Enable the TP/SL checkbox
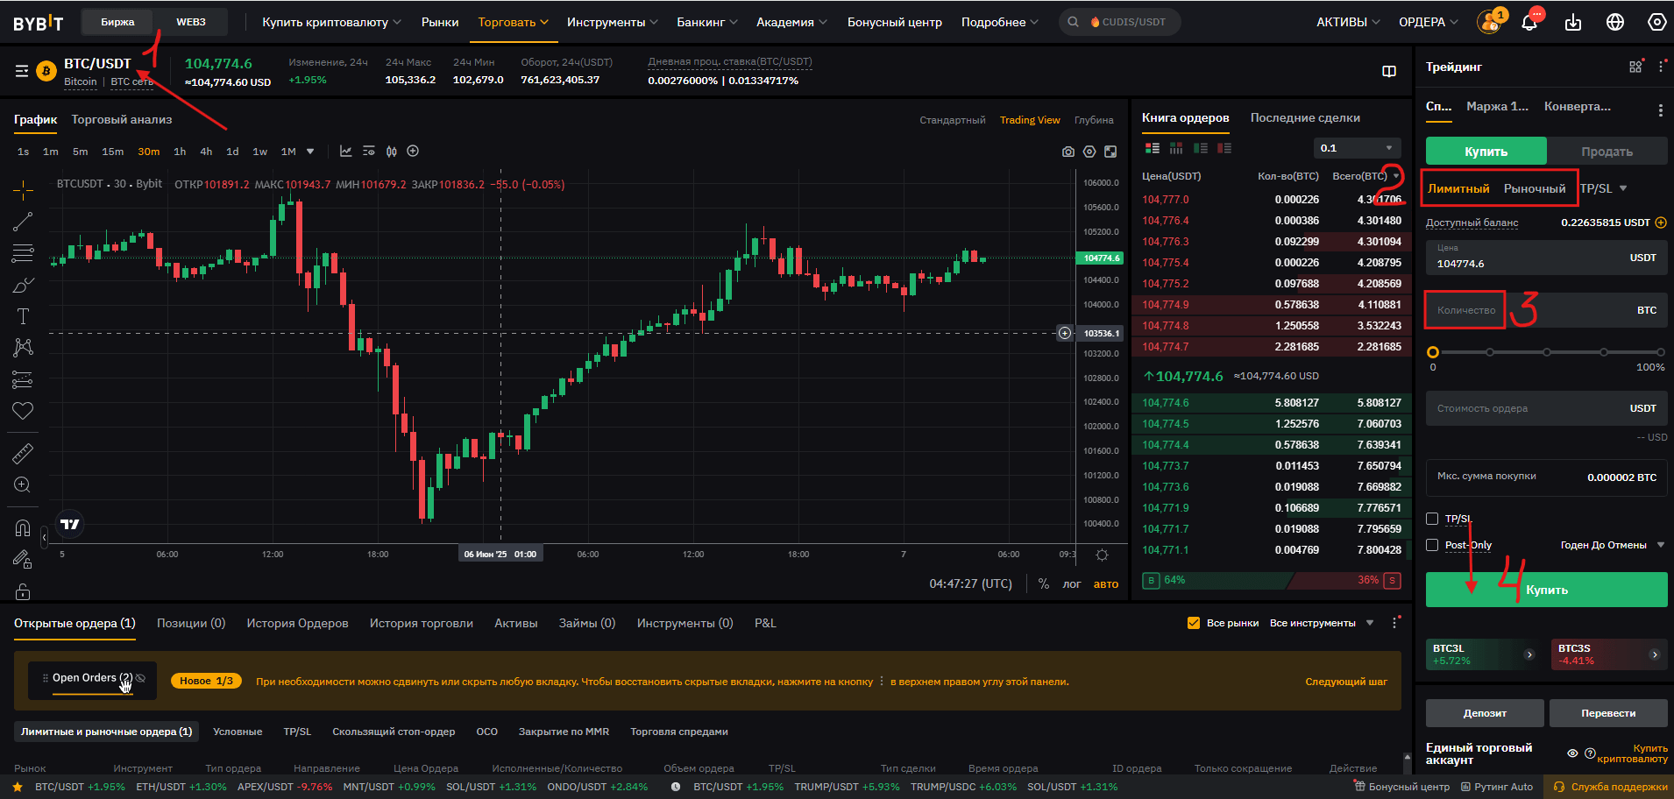The image size is (1674, 799). (1432, 519)
